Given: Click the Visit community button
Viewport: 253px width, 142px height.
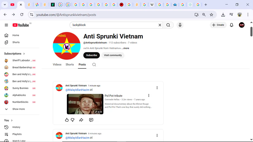Looking at the screenshot, I should [113, 55].
